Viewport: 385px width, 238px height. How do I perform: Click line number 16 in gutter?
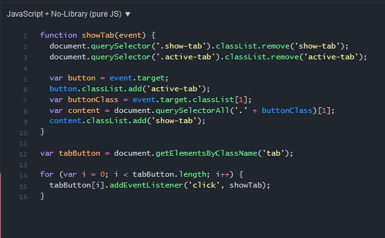pos(23,197)
